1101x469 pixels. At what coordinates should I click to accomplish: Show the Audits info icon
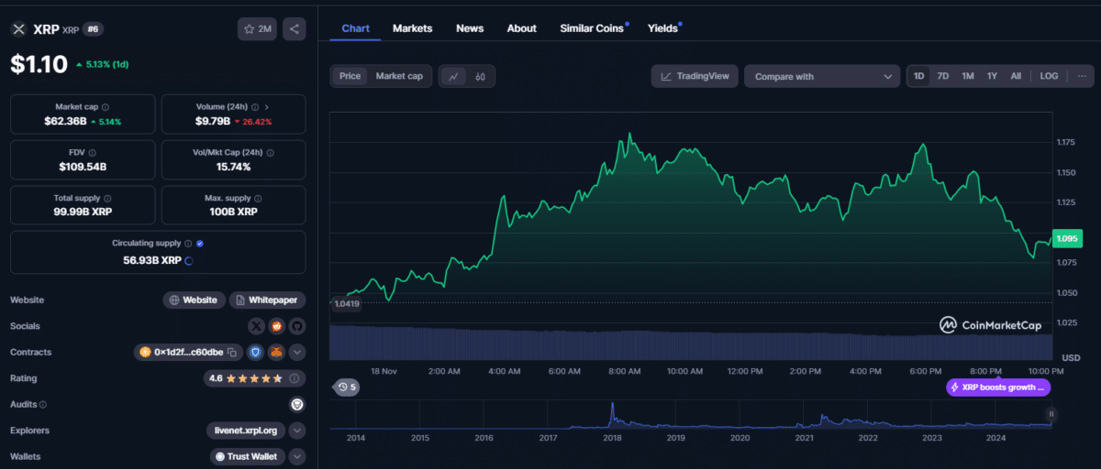(43, 404)
